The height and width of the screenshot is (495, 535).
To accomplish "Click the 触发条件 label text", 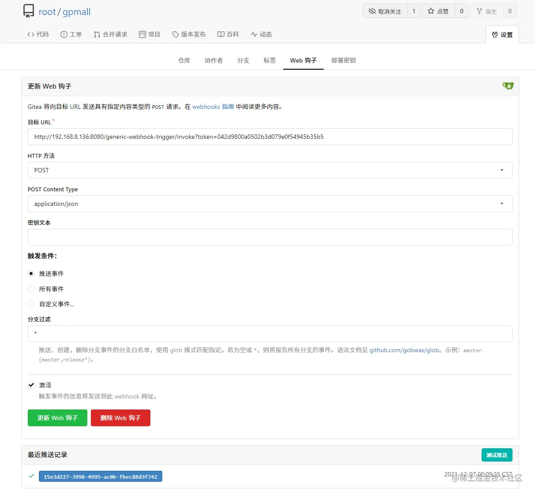I will pos(42,256).
